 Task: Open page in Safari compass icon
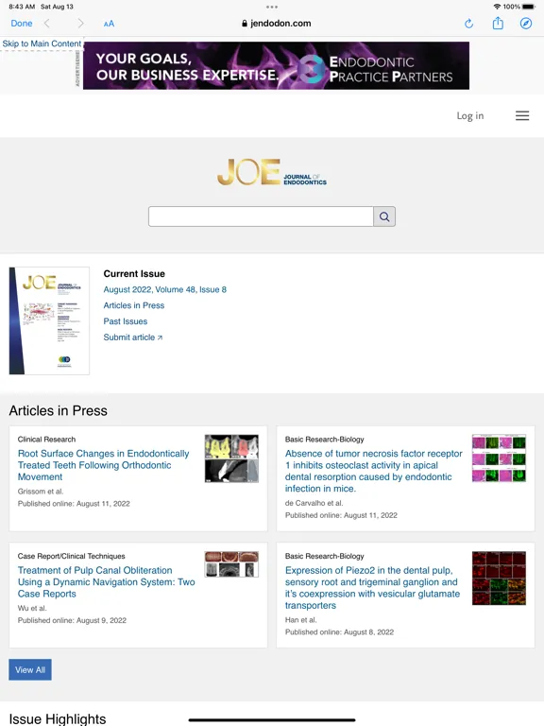click(x=526, y=23)
